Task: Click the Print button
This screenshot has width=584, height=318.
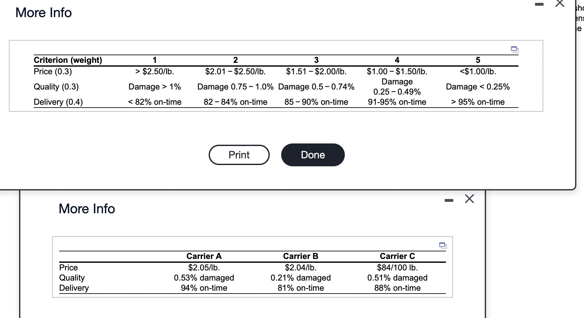Action: click(x=239, y=155)
